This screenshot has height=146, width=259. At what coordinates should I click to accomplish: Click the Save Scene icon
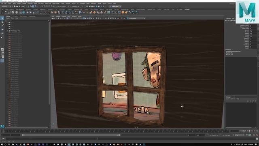tap(19, 6)
